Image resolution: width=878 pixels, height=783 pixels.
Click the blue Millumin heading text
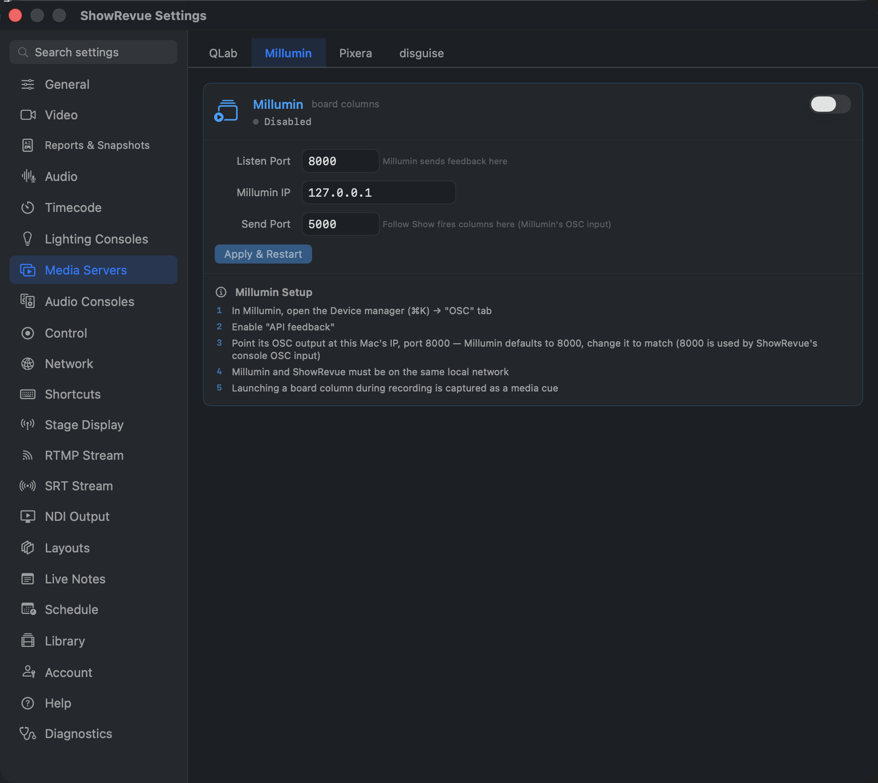click(278, 104)
